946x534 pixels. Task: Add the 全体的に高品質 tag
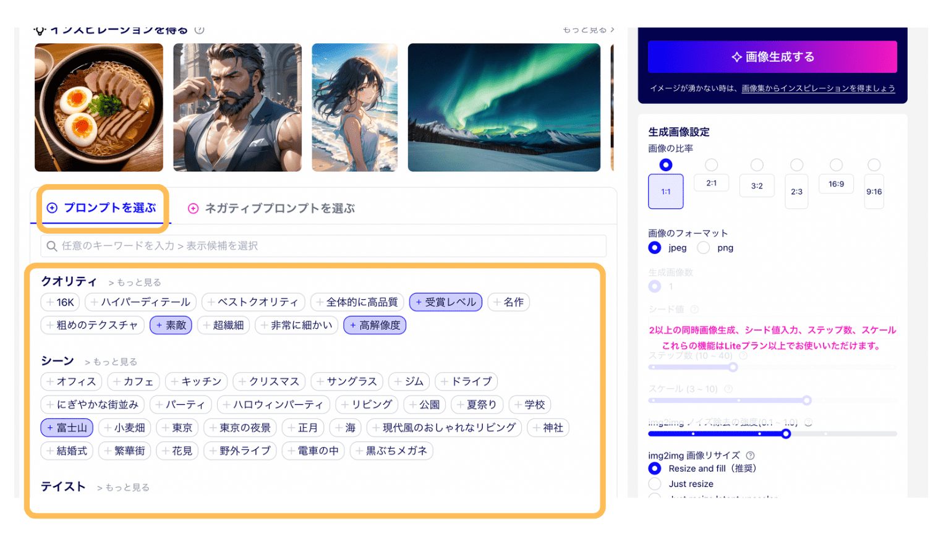[x=357, y=302]
